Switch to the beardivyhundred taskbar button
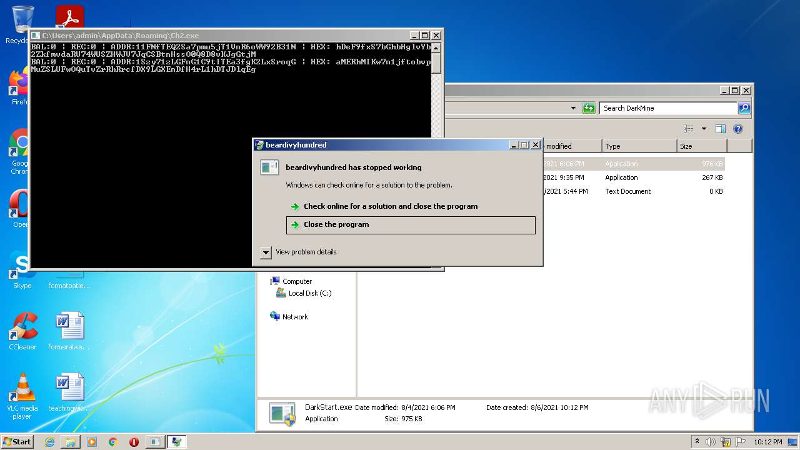The height and width of the screenshot is (450, 800). pyautogui.click(x=177, y=442)
